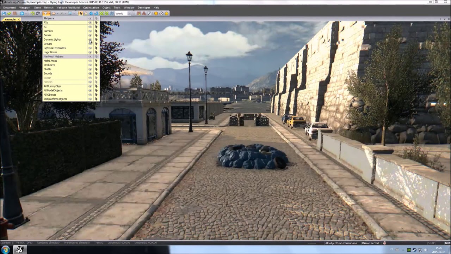Select the blue Rotate tool icon
This screenshot has width=451, height=254.
coord(96,13)
